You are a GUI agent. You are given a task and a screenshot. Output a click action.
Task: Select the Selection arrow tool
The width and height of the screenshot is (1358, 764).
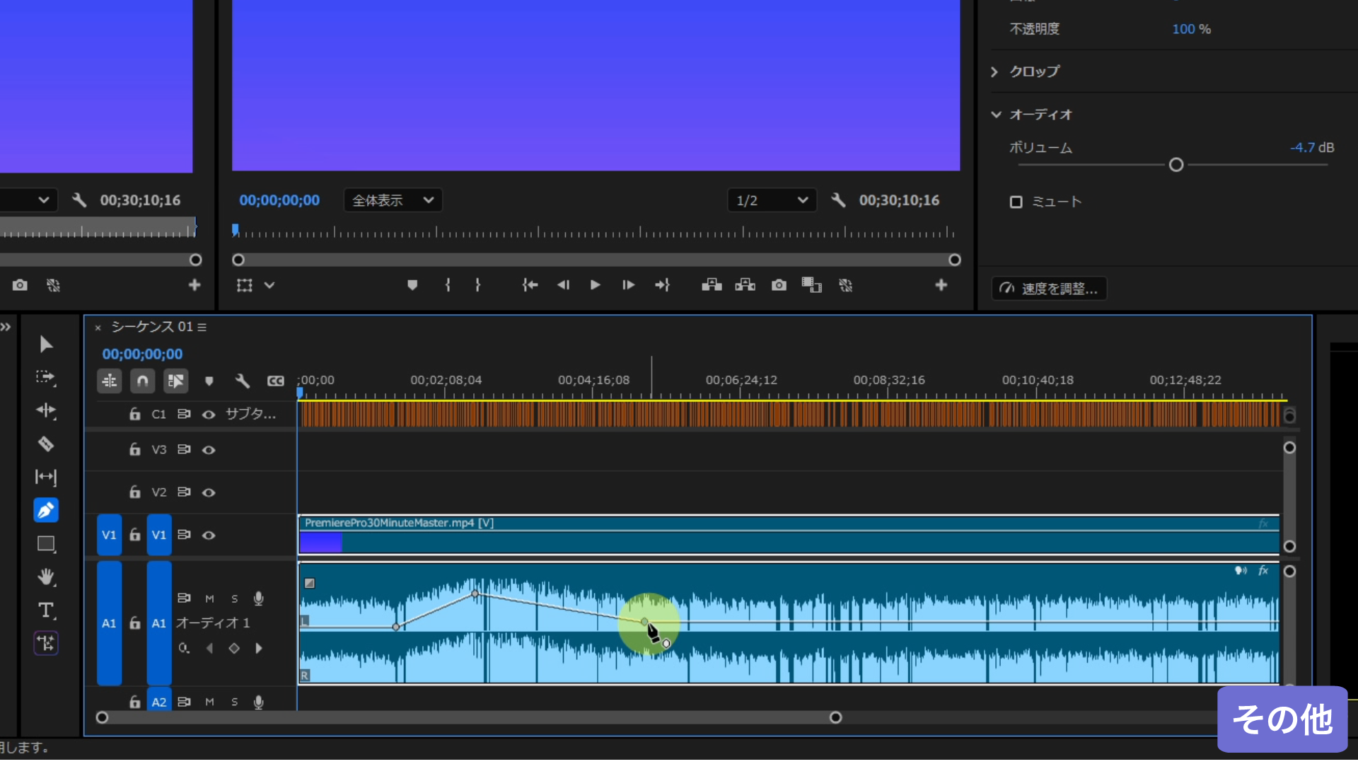coord(46,345)
